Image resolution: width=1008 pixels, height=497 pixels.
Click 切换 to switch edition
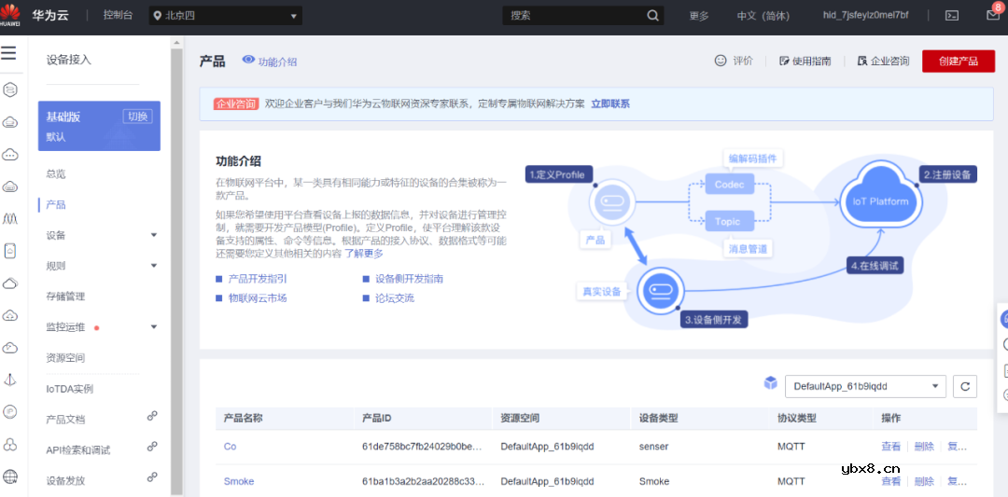[137, 117]
